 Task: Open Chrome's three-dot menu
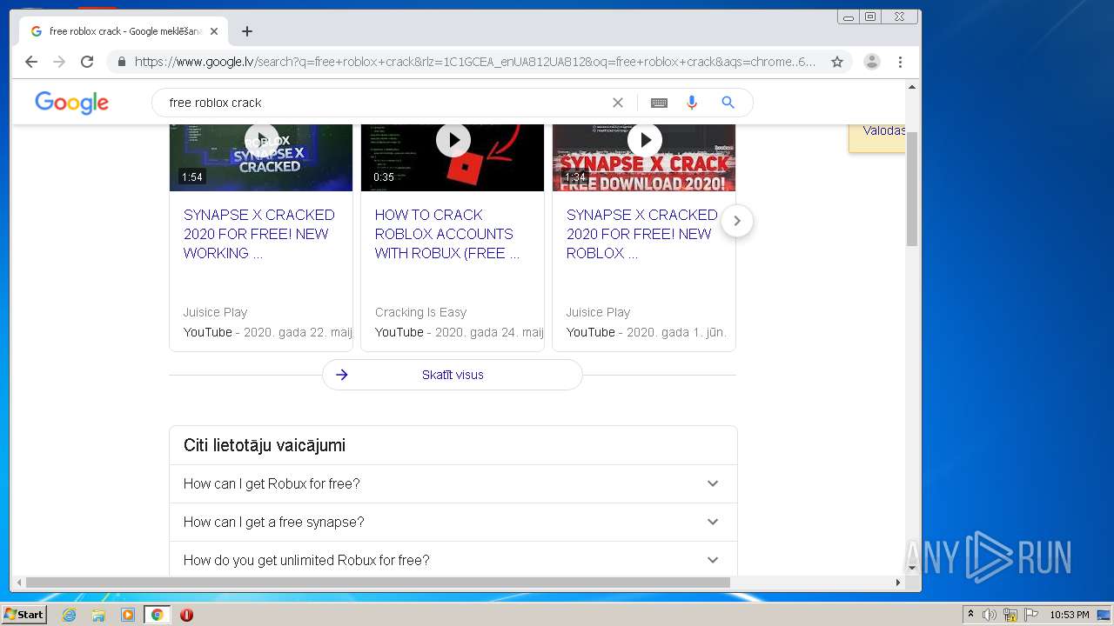point(900,62)
